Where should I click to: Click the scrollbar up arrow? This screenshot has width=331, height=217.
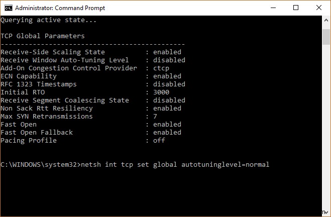(326, 21)
